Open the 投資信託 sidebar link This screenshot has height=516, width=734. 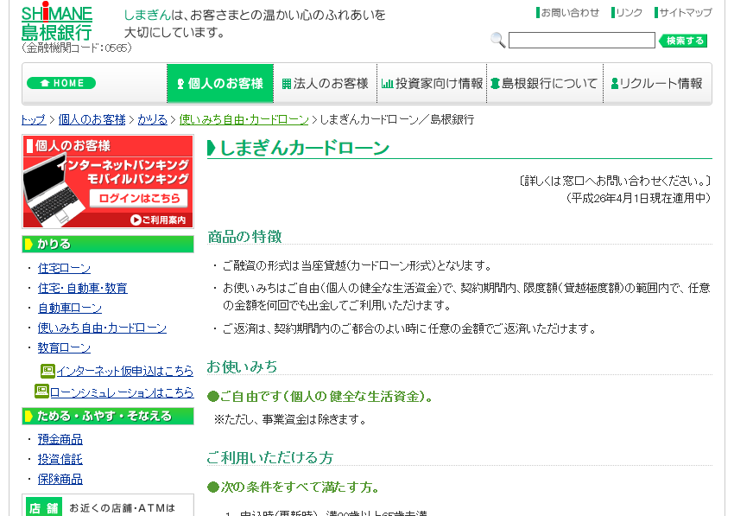pos(60,459)
